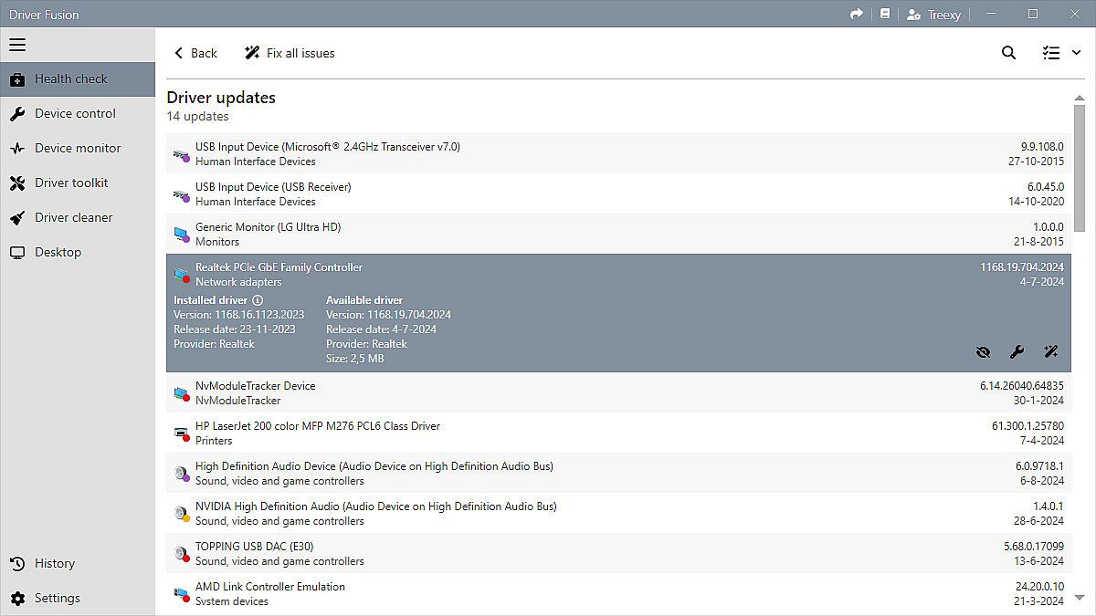The width and height of the screenshot is (1096, 616).
Task: Hide the Realtek driver update (crossed eye)
Action: pos(983,351)
